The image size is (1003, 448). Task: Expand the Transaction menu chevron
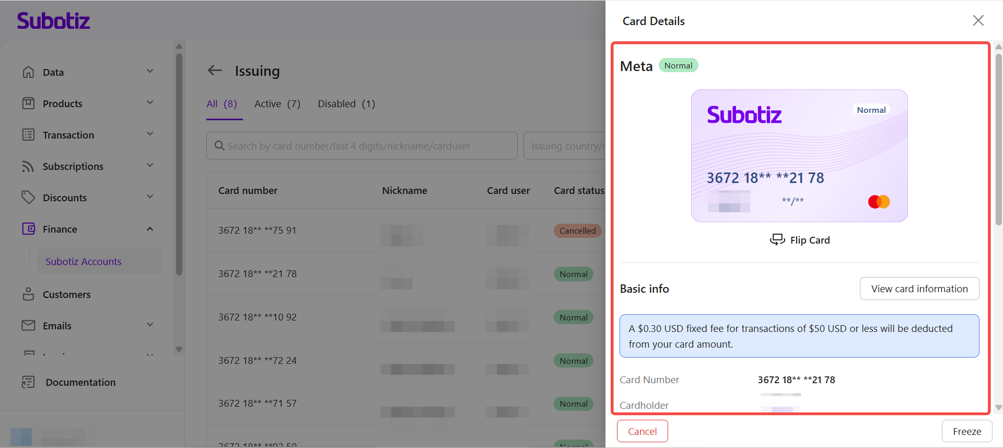click(x=150, y=134)
